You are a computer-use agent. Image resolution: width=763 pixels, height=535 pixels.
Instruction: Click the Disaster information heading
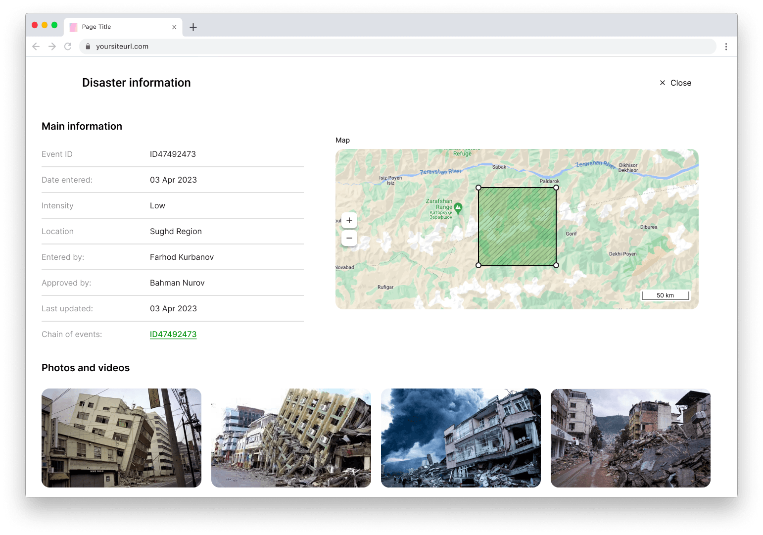point(136,83)
